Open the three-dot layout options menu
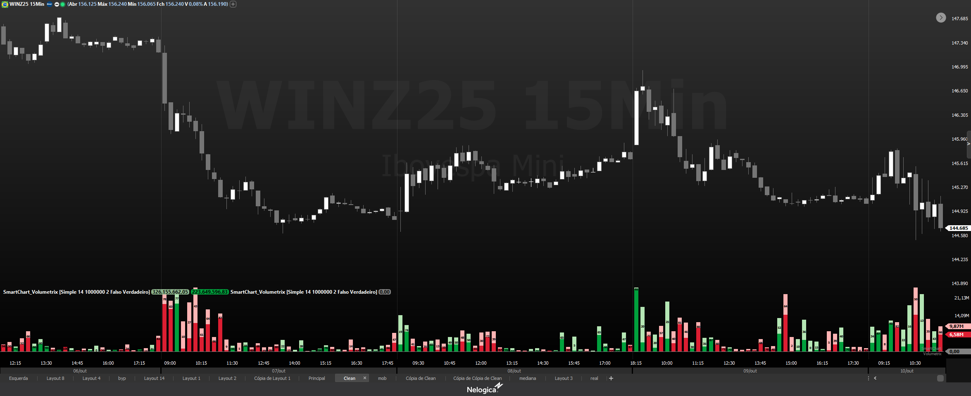Screen dimensions: 971x396 pyautogui.click(x=868, y=378)
